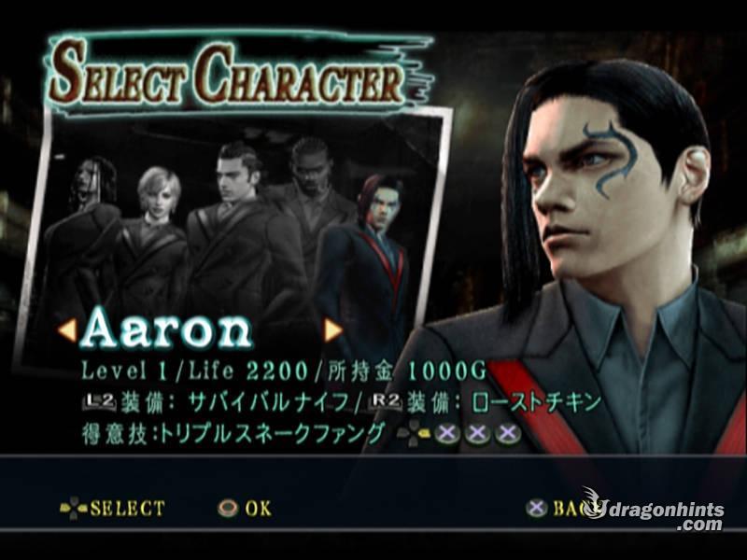Click the first X button in combo
The image size is (747, 560).
pyautogui.click(x=447, y=434)
